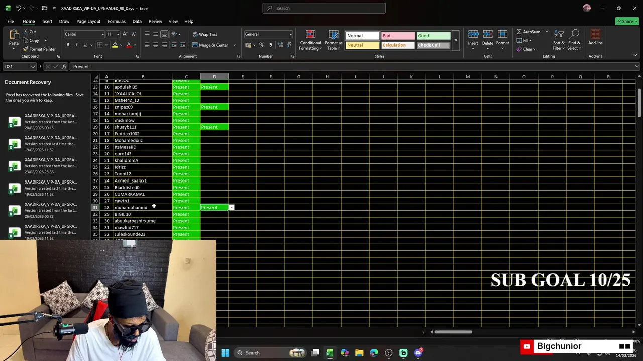Screen dimensions: 643x361
Task: Toggle Align Right
Action: click(164, 45)
